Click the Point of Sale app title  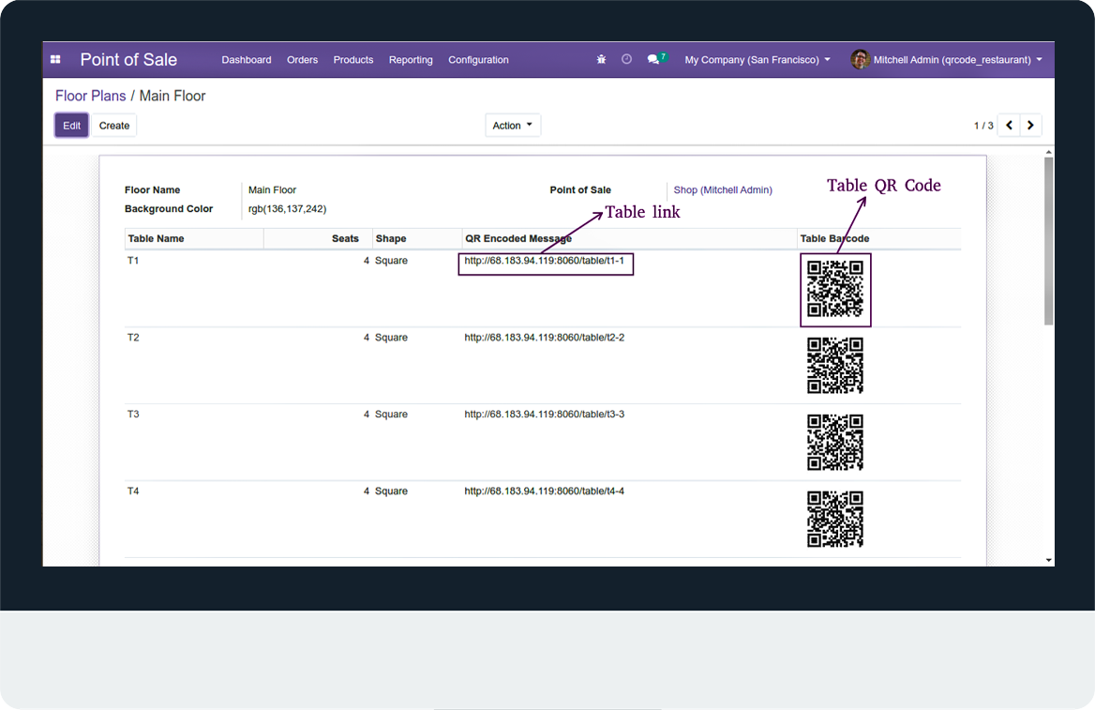pyautogui.click(x=128, y=59)
